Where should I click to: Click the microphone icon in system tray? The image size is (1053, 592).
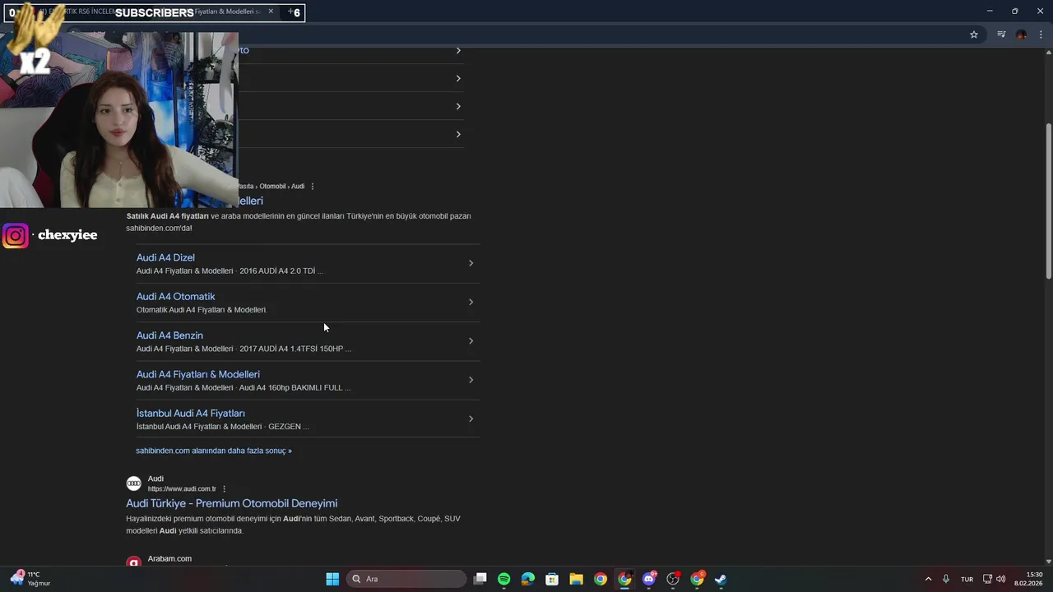[946, 579]
